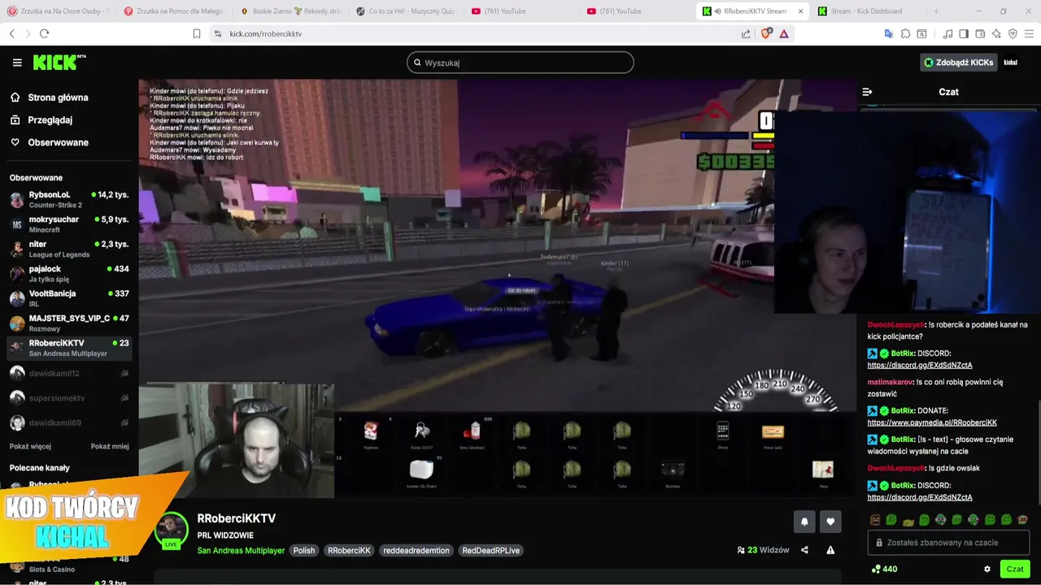1041x585 pixels.
Task: Click the Zdobądź KICKs button
Action: click(x=958, y=63)
